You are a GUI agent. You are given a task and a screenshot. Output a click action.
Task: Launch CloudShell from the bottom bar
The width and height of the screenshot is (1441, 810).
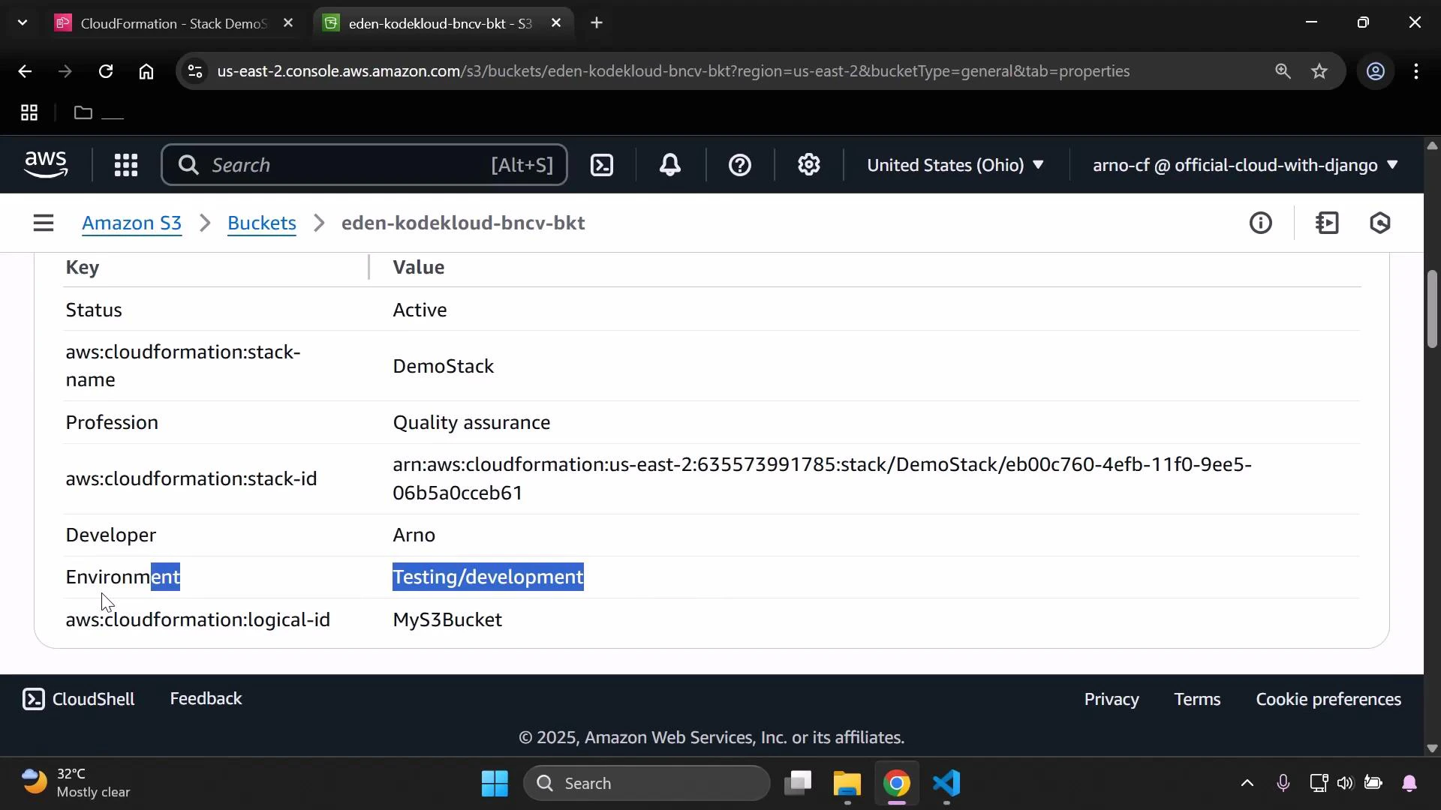click(x=79, y=699)
